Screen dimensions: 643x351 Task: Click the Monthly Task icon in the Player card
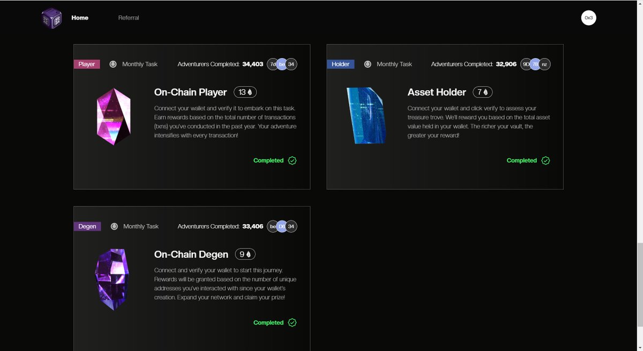click(x=113, y=64)
